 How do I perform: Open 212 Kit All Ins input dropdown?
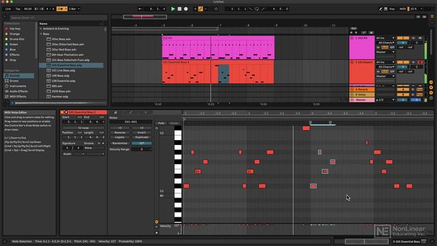385,38
